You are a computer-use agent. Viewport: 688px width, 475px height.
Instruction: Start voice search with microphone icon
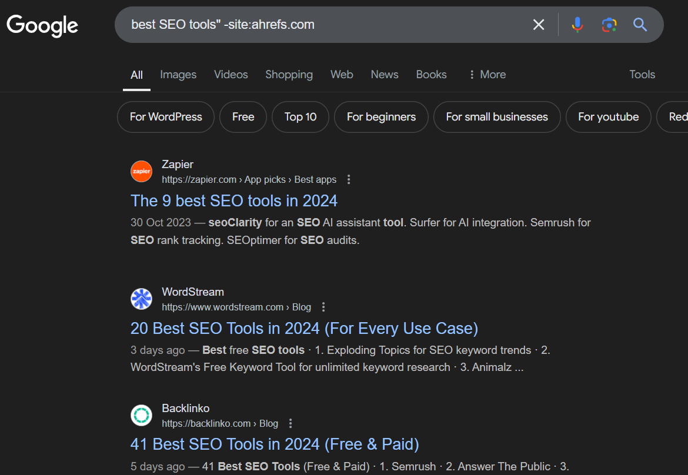pyautogui.click(x=577, y=25)
